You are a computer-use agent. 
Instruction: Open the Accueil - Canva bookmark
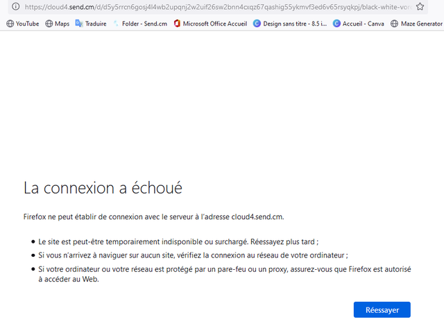pos(359,24)
